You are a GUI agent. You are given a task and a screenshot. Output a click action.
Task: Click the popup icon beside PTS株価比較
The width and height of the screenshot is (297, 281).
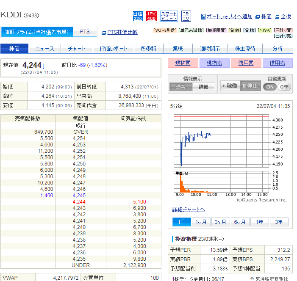(104, 32)
